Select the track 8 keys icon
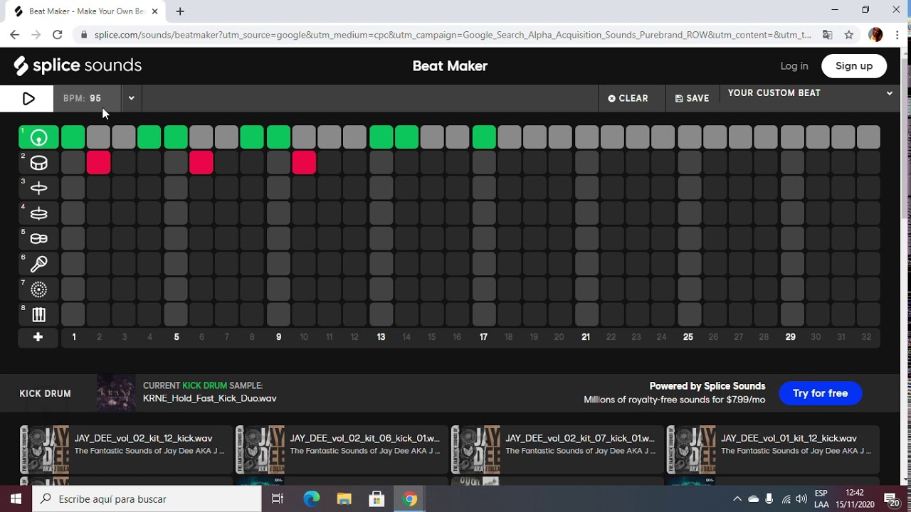Image resolution: width=911 pixels, height=512 pixels. pos(38,314)
